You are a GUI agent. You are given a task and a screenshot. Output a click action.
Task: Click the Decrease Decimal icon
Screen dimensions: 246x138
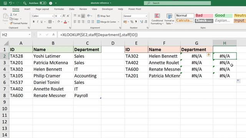pyautogui.click(x=146, y=22)
